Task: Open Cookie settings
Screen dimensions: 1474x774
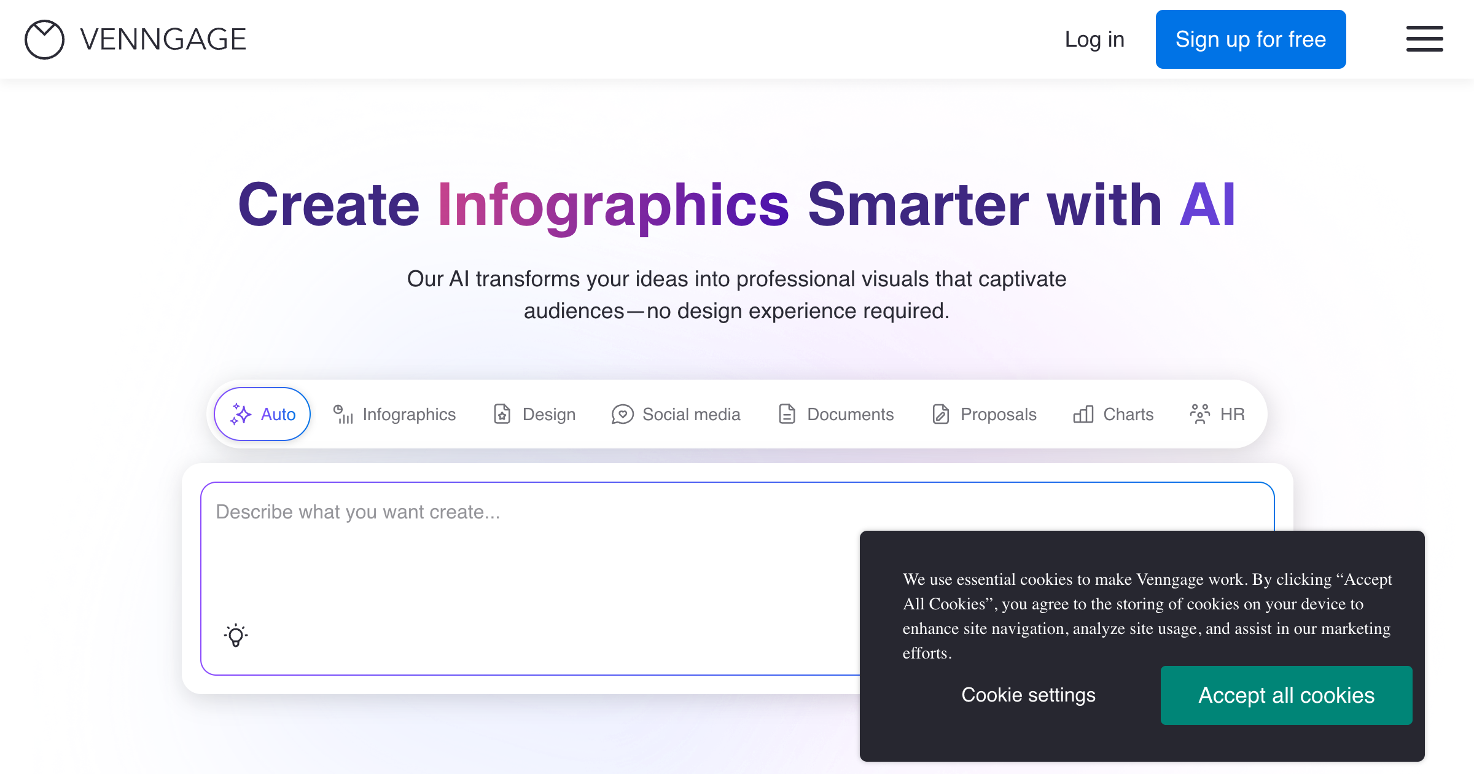Action: [1028, 695]
